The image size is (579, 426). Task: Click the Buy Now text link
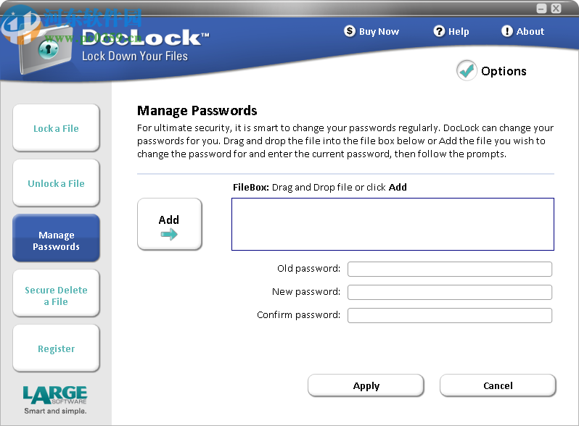point(379,32)
